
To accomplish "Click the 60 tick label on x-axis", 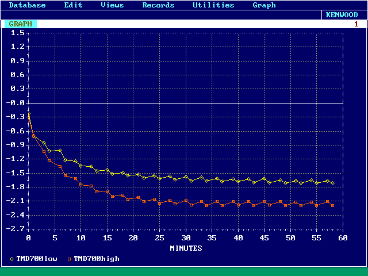I will coord(343,237).
